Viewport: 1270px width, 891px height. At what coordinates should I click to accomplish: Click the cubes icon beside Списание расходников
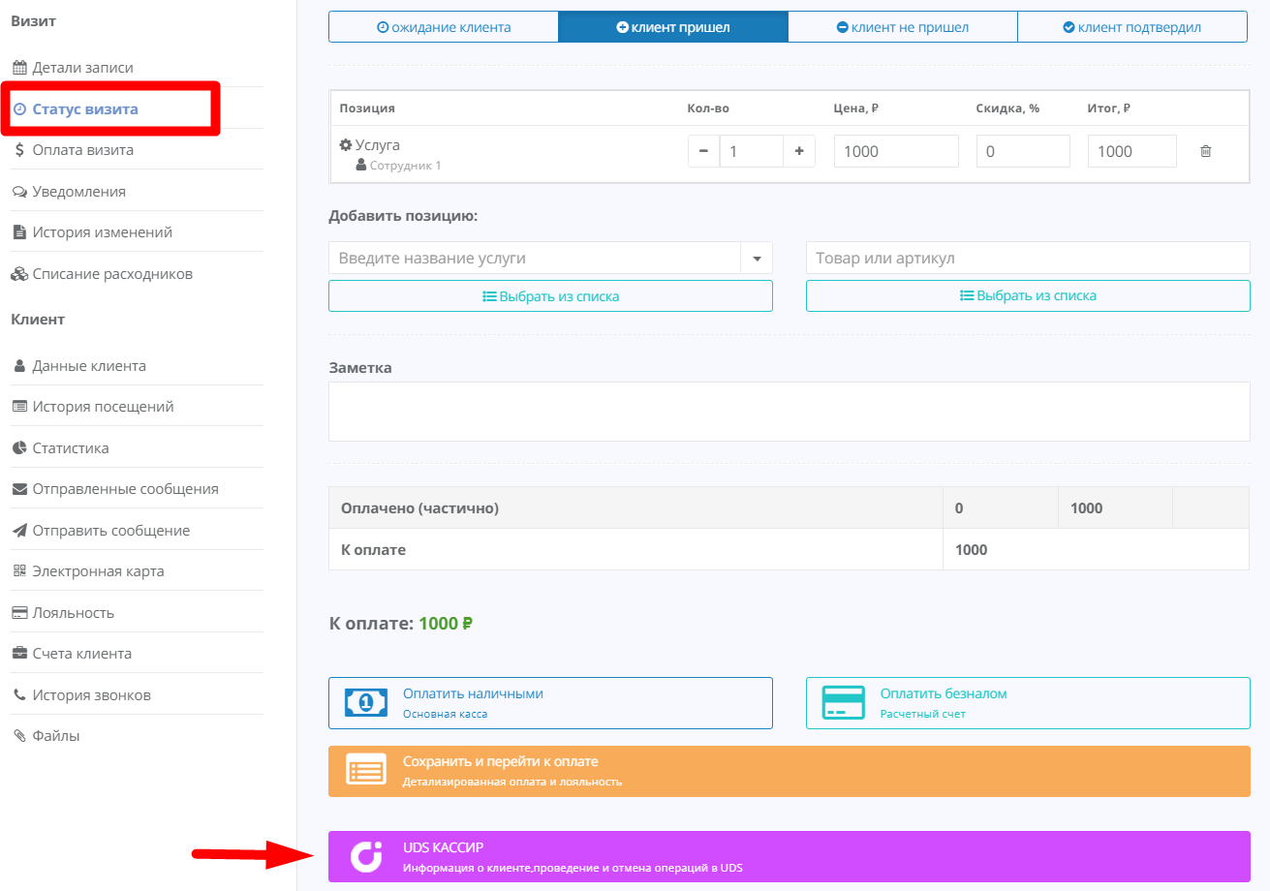[18, 274]
